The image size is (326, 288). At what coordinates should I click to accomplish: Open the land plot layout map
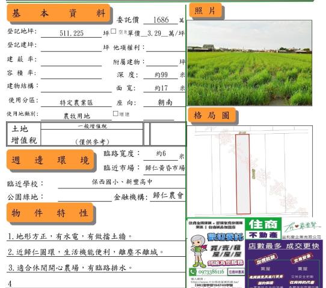pyautogui.click(x=250, y=171)
